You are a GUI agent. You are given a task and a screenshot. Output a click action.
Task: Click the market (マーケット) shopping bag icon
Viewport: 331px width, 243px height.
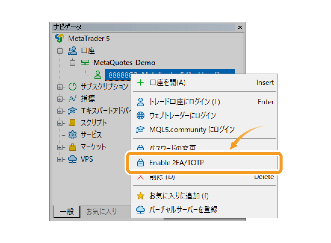coord(73,147)
